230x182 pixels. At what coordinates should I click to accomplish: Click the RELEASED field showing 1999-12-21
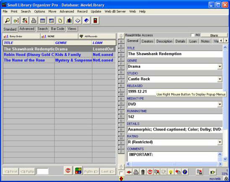pyautogui.click(x=175, y=92)
